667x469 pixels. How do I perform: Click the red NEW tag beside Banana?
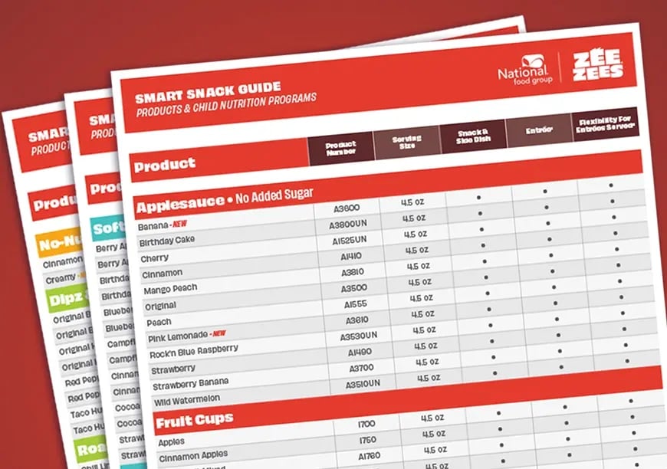[x=179, y=224]
